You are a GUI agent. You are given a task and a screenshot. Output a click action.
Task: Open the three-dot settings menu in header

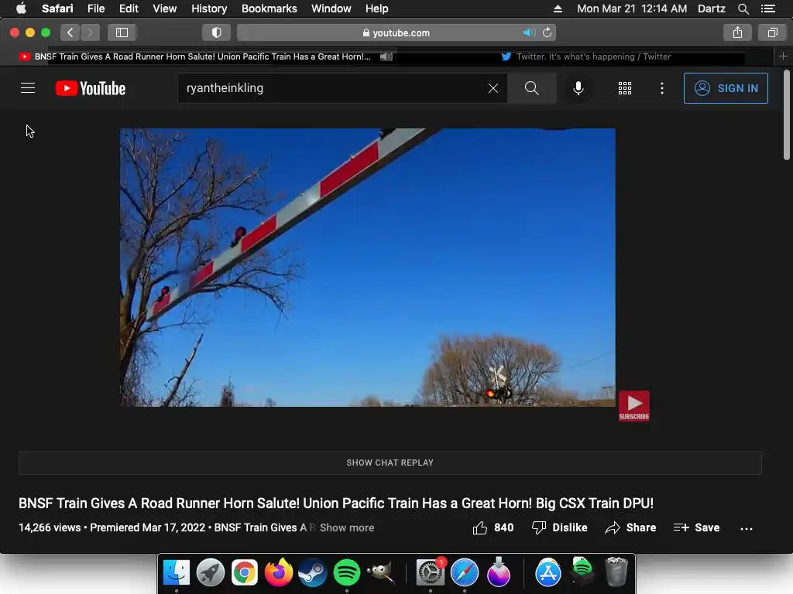662,88
